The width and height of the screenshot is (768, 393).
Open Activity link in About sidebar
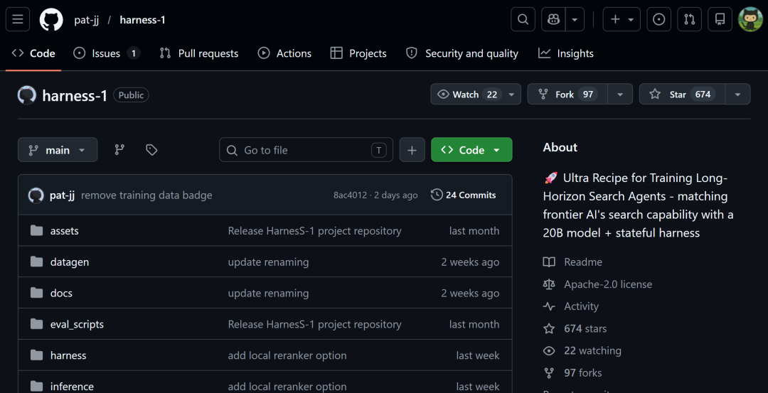coord(582,306)
